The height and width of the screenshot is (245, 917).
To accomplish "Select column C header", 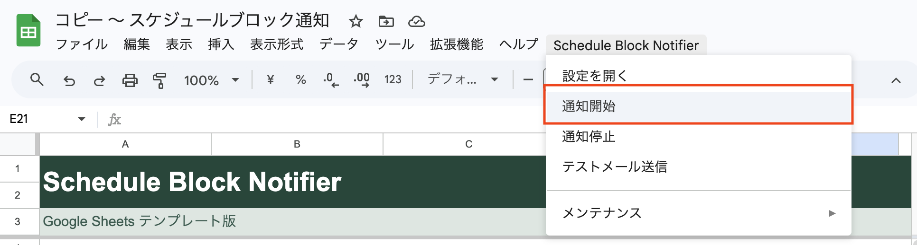I will coord(468,144).
